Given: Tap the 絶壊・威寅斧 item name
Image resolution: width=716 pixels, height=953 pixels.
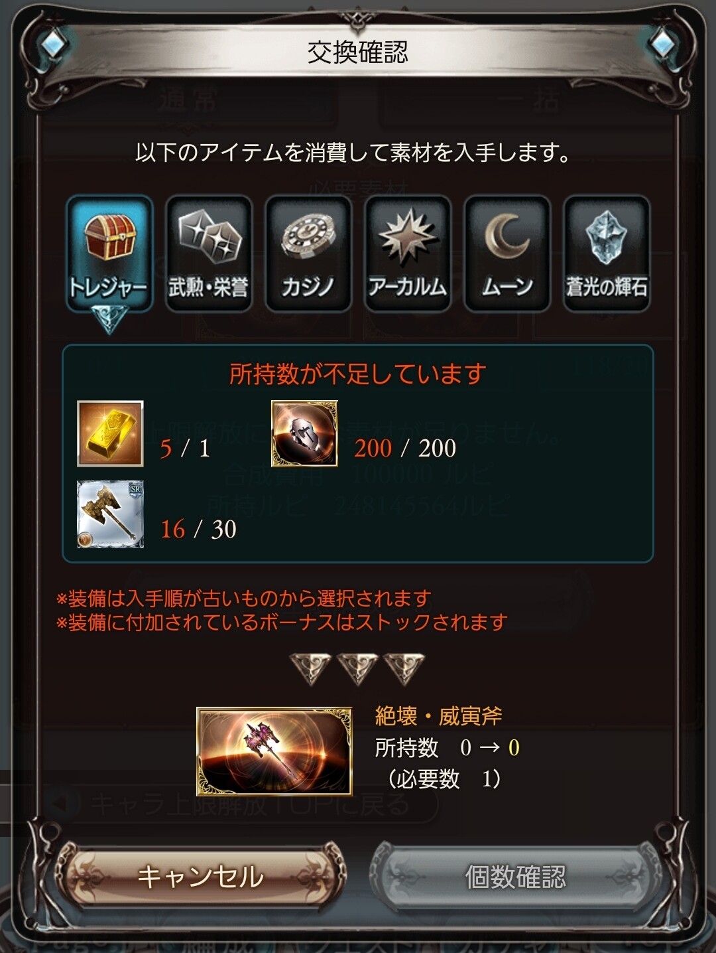Looking at the screenshot, I should click(439, 717).
